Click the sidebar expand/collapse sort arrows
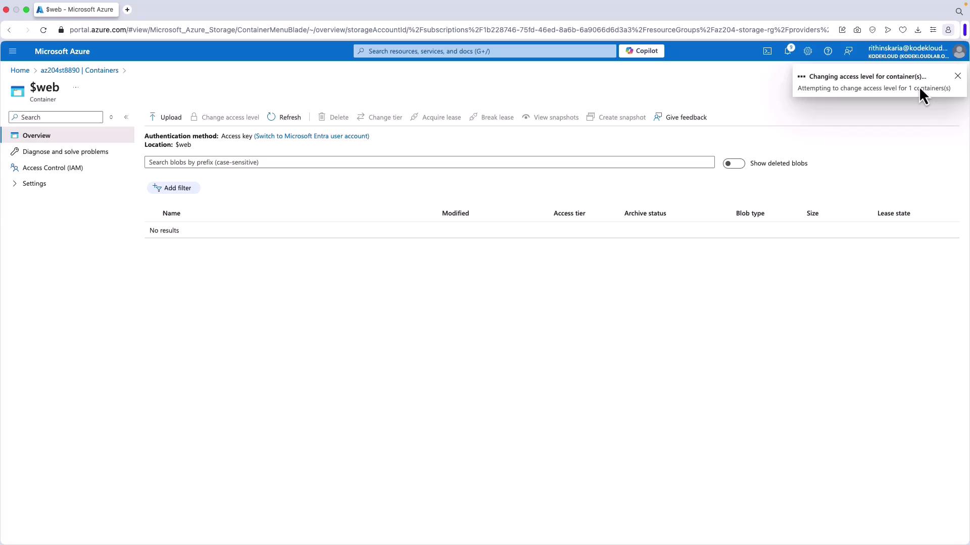This screenshot has height=545, width=970. [x=111, y=117]
